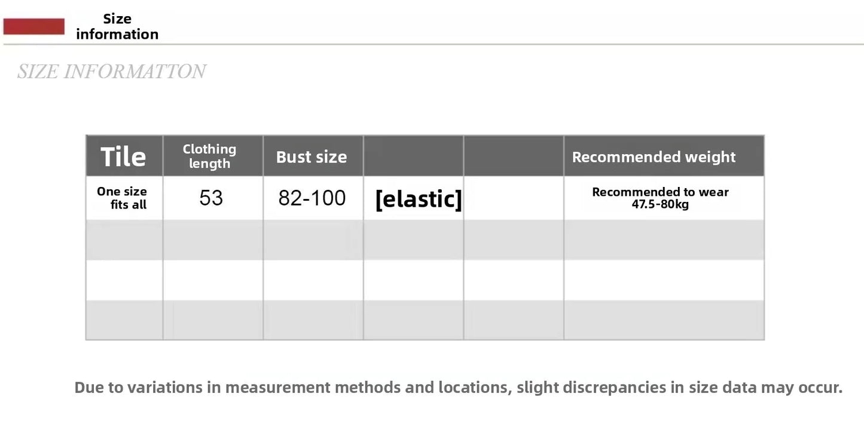Click the Tile column header

pos(124,156)
